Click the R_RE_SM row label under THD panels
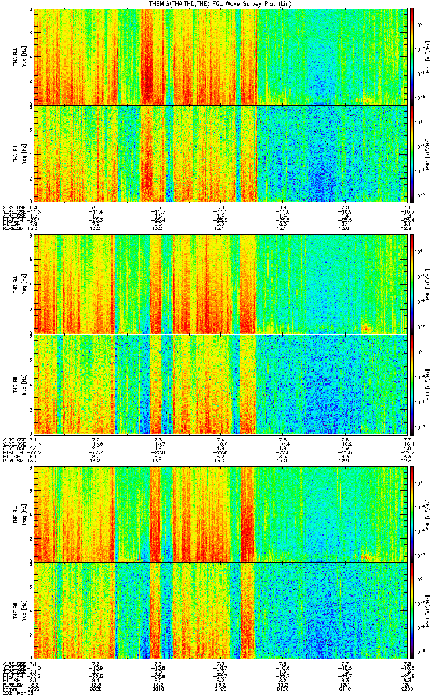Screen dimensions: 435x697 click(x=13, y=461)
